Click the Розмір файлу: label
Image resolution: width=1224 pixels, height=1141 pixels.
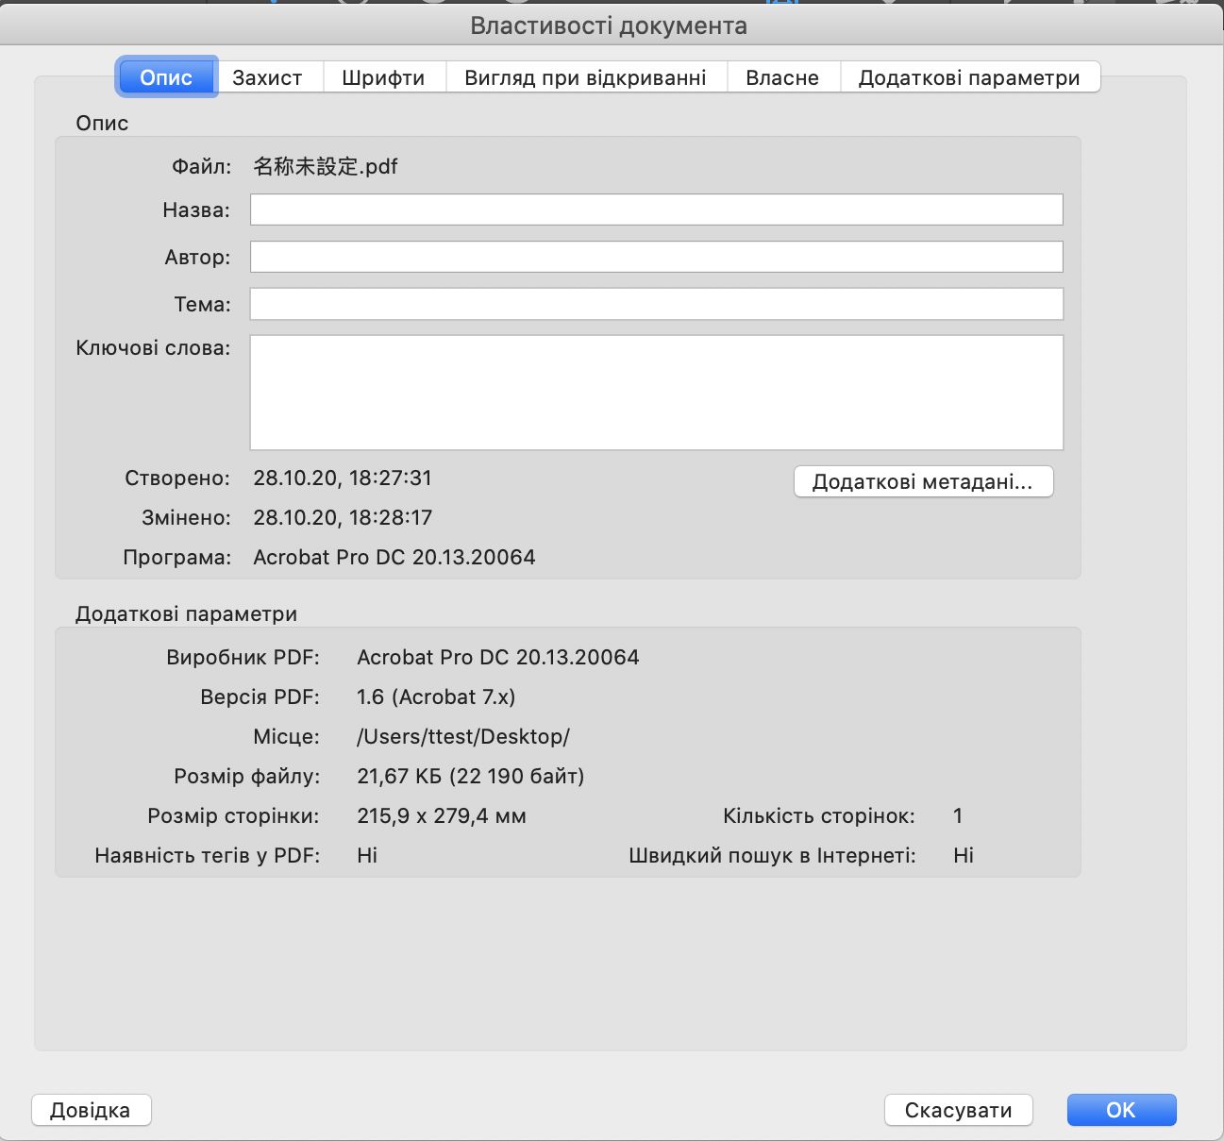coord(247,777)
